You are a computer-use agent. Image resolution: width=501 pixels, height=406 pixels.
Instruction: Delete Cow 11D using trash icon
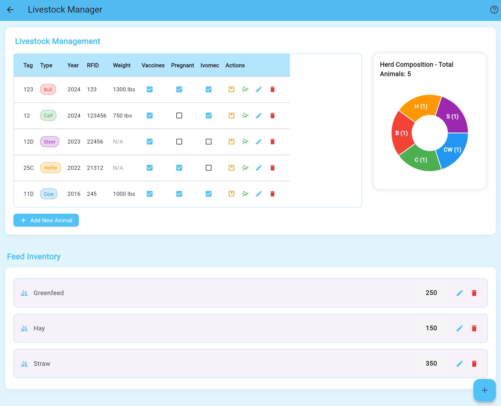(272, 194)
